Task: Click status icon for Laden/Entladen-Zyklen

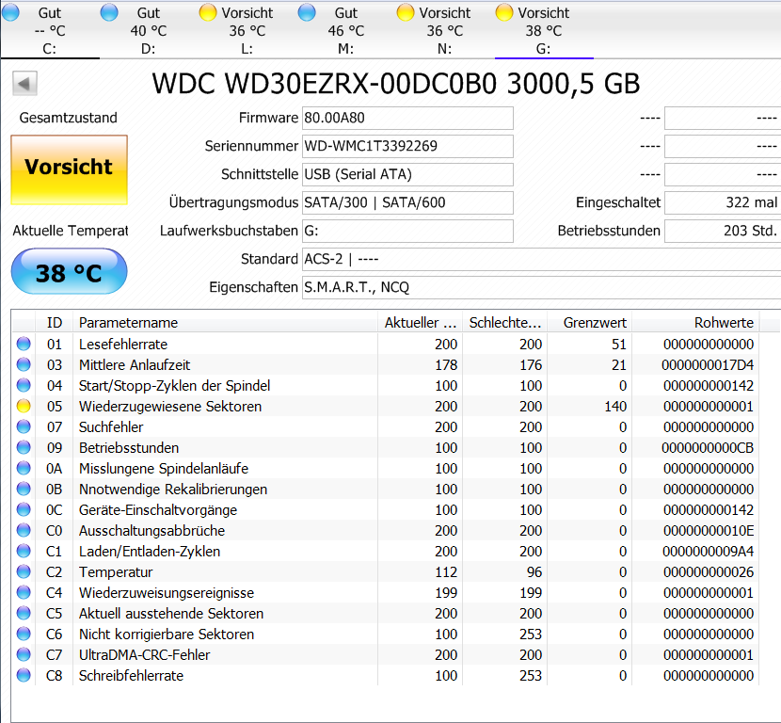Action: pos(24,551)
